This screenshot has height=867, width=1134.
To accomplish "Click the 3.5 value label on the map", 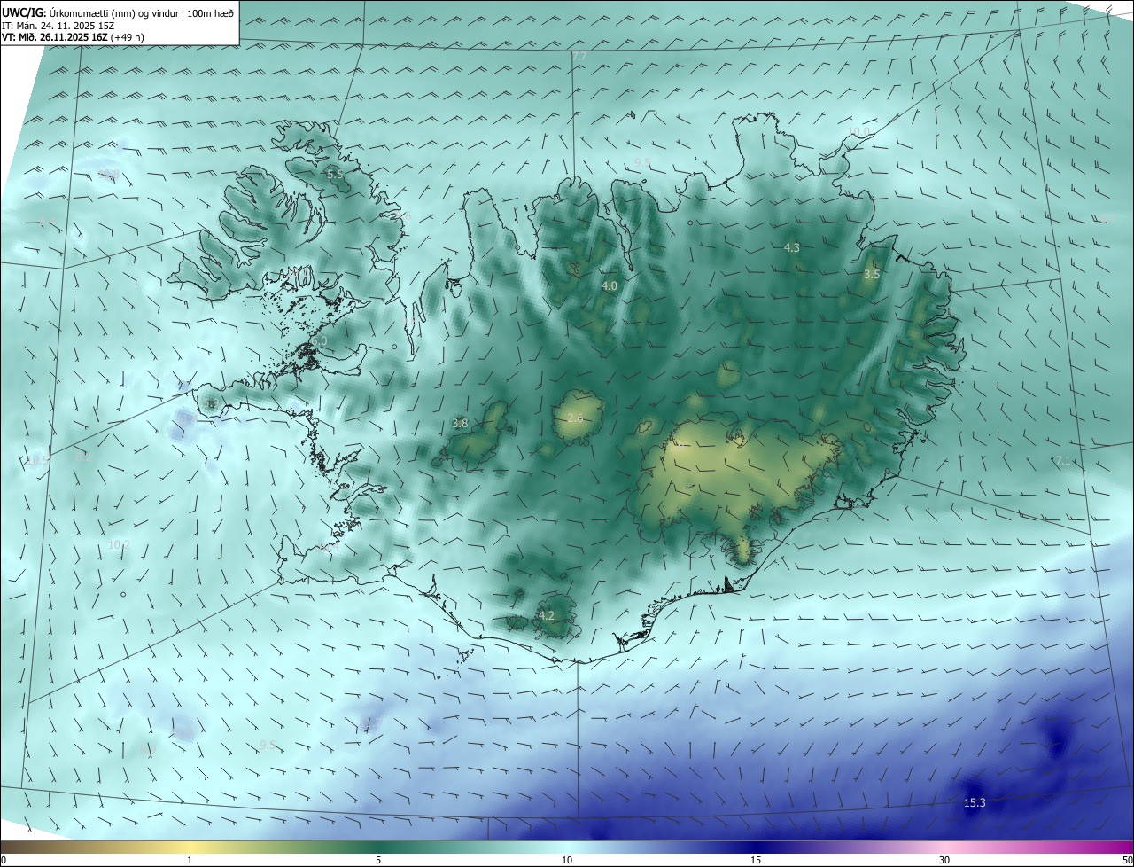I will click(872, 275).
